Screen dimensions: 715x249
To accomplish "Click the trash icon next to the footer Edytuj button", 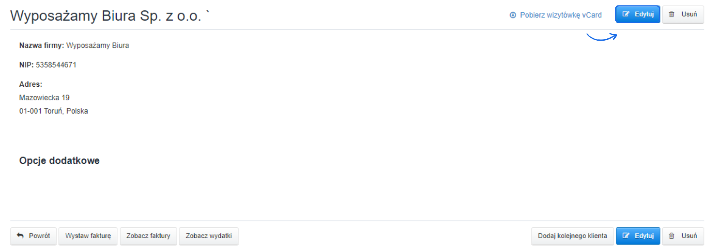I will tap(672, 236).
